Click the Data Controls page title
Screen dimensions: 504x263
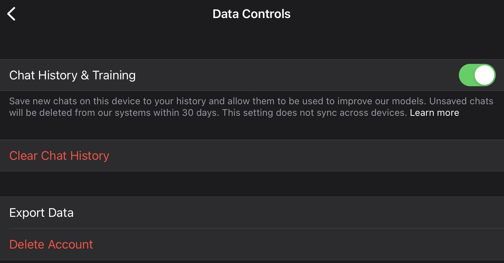[x=252, y=14]
